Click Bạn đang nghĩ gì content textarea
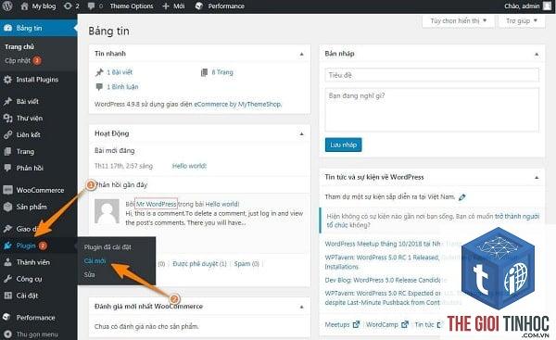The height and width of the screenshot is (340, 556). [432, 110]
